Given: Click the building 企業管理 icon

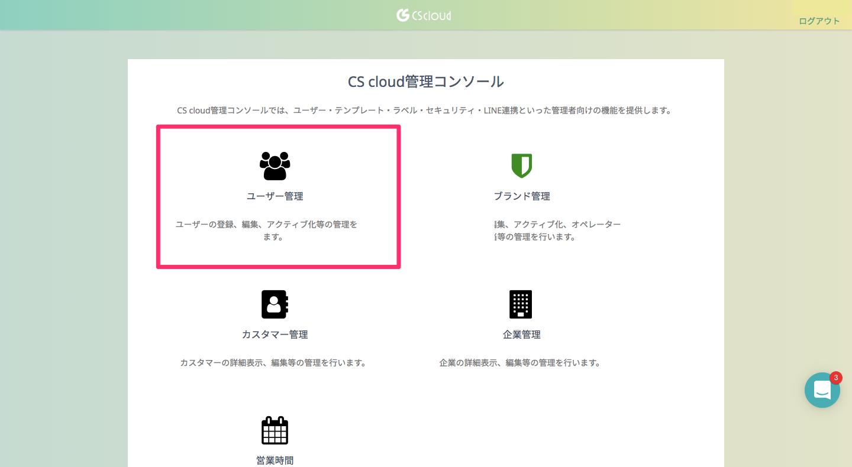Looking at the screenshot, I should point(521,304).
